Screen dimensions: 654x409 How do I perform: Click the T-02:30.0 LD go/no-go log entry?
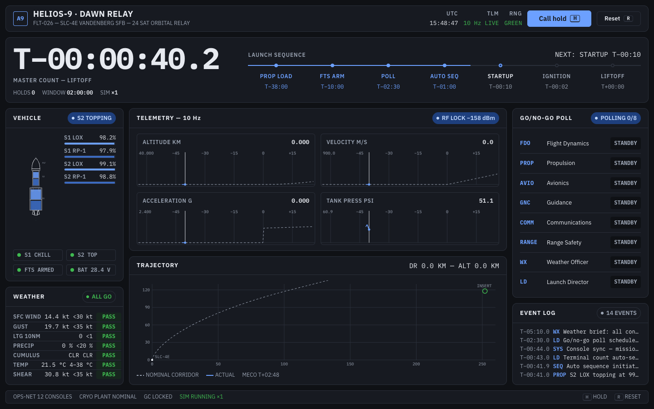tap(580, 340)
